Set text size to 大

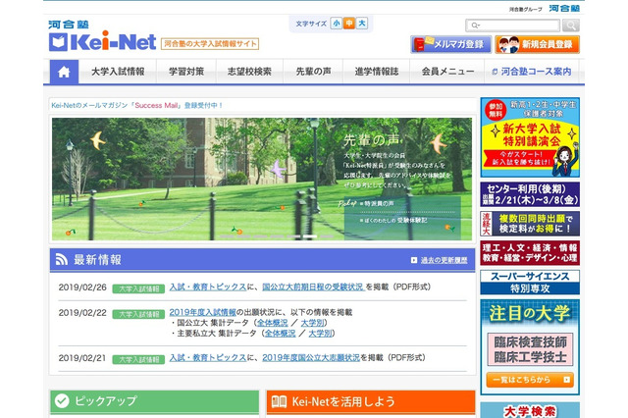click(362, 24)
